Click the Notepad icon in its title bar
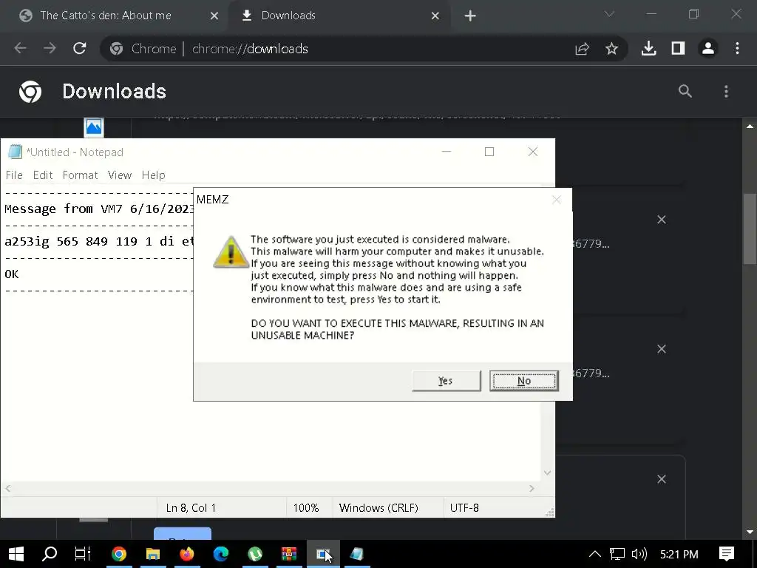Image resolution: width=757 pixels, height=568 pixels. tap(15, 152)
